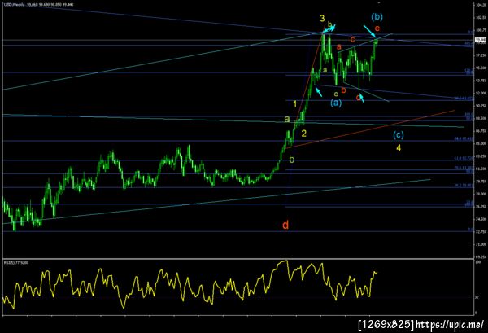Select the red a label near the triangle

pos(339,47)
